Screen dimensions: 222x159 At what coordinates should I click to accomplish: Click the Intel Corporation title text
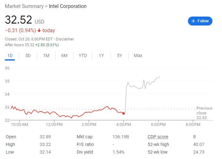(68, 6)
